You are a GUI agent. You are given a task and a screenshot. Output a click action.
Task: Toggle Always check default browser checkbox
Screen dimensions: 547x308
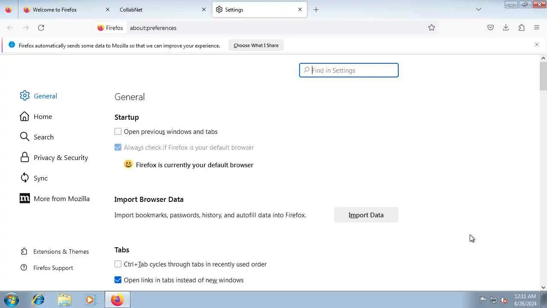point(118,148)
